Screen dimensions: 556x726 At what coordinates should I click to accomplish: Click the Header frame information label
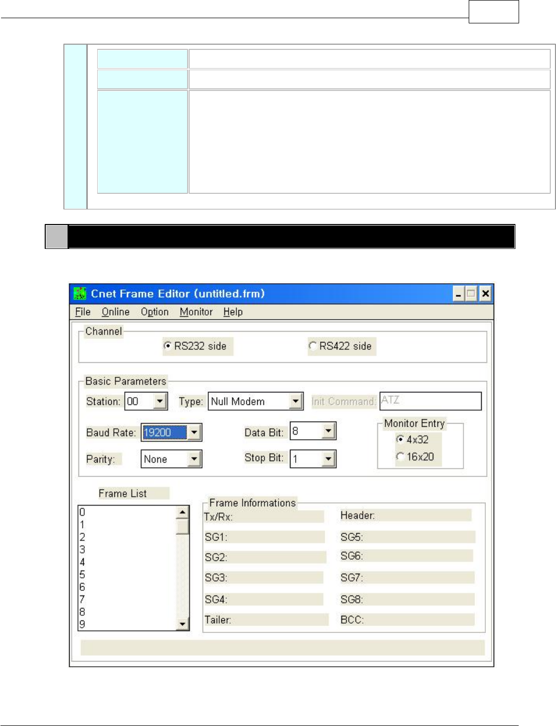tap(358, 516)
